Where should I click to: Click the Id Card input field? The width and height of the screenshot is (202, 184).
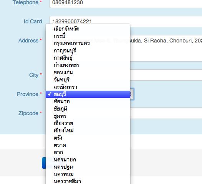[126, 21]
